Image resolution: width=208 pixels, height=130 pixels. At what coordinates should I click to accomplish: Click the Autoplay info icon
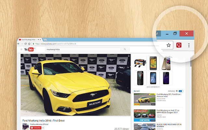(177, 91)
